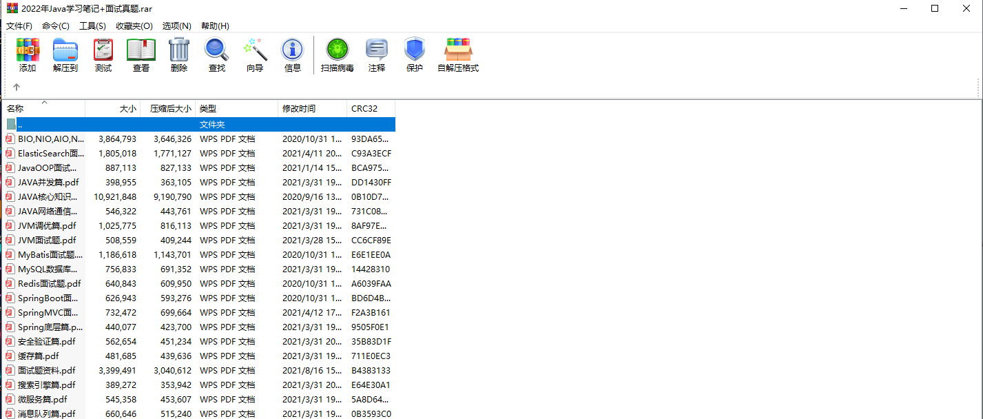Select the SpringMVC面... file
983x419 pixels.
pyautogui.click(x=48, y=312)
